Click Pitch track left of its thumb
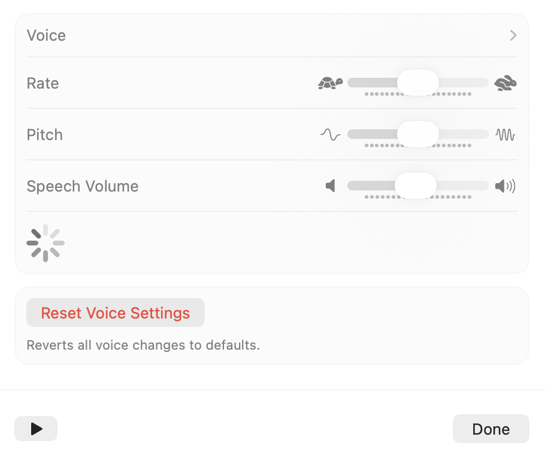Screen dimensions: 545x455 click(372, 134)
